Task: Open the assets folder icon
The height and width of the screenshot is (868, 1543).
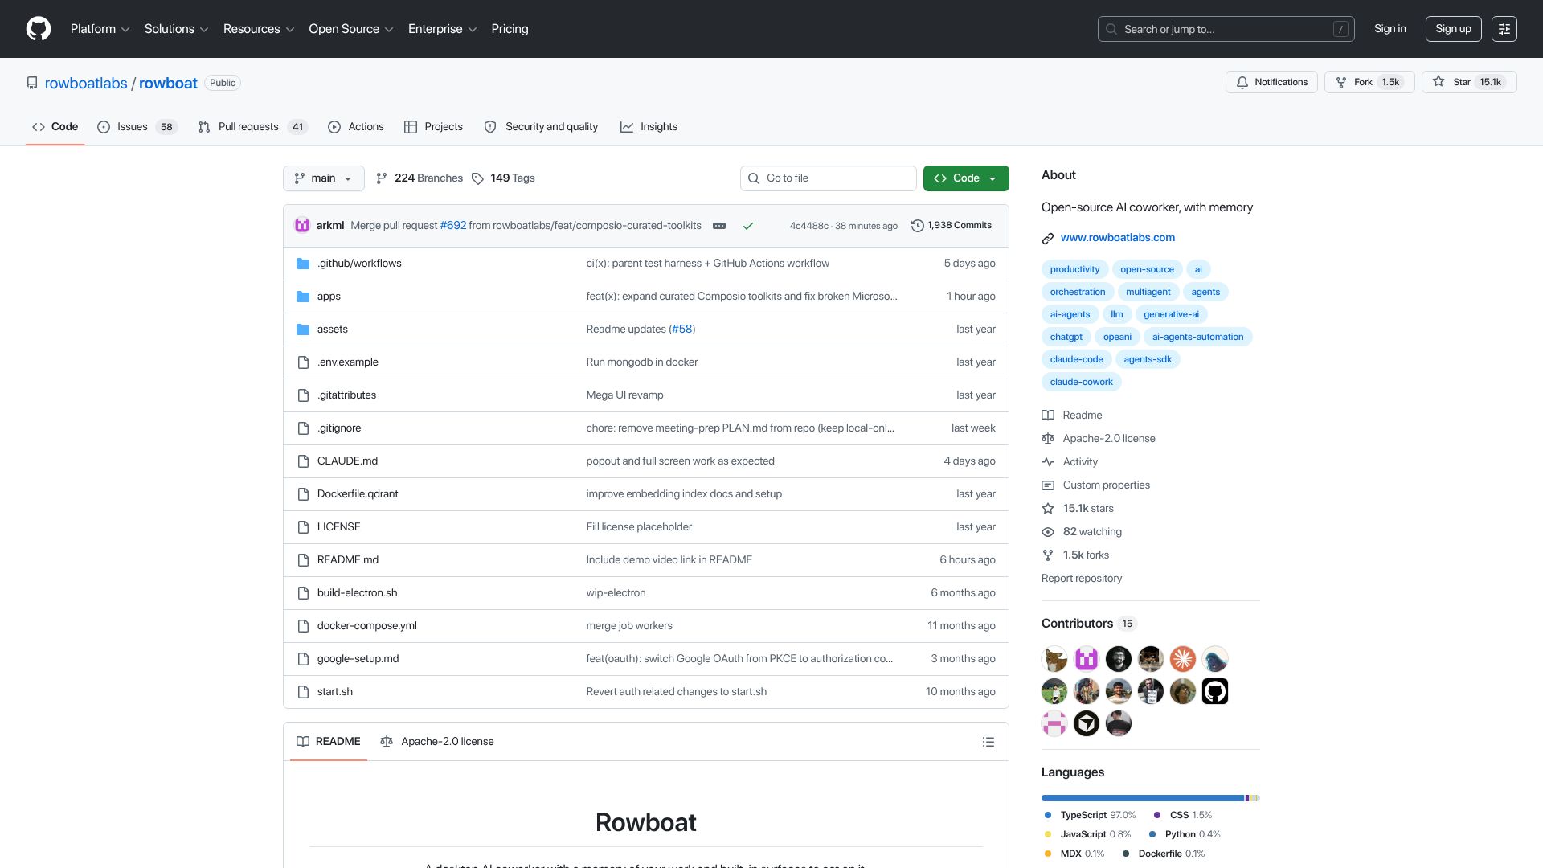Action: click(303, 330)
